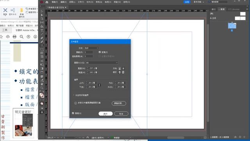The image size is (250, 141).
Task: Click the Tools tab in PDF viewer
Action: pos(5,30)
